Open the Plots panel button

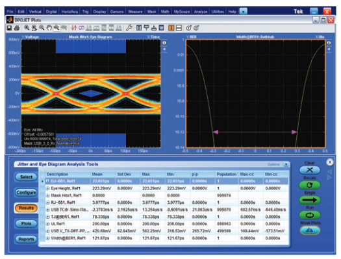coord(27,223)
